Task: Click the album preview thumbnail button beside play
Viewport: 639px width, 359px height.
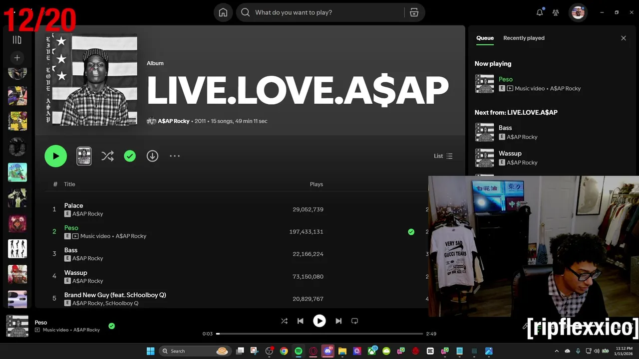Action: click(84, 156)
